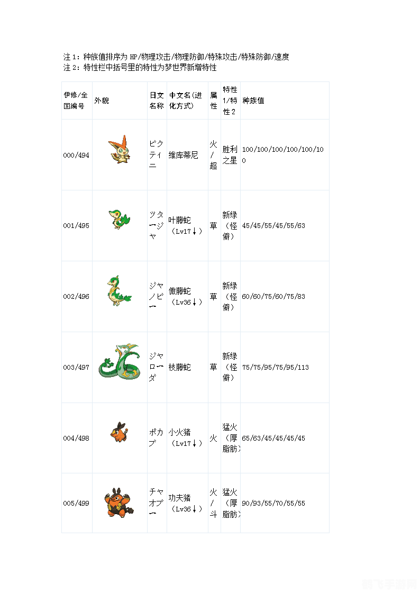Click the 叶藤蛇 name cell
The width and height of the screenshot is (420, 594).
click(180, 221)
